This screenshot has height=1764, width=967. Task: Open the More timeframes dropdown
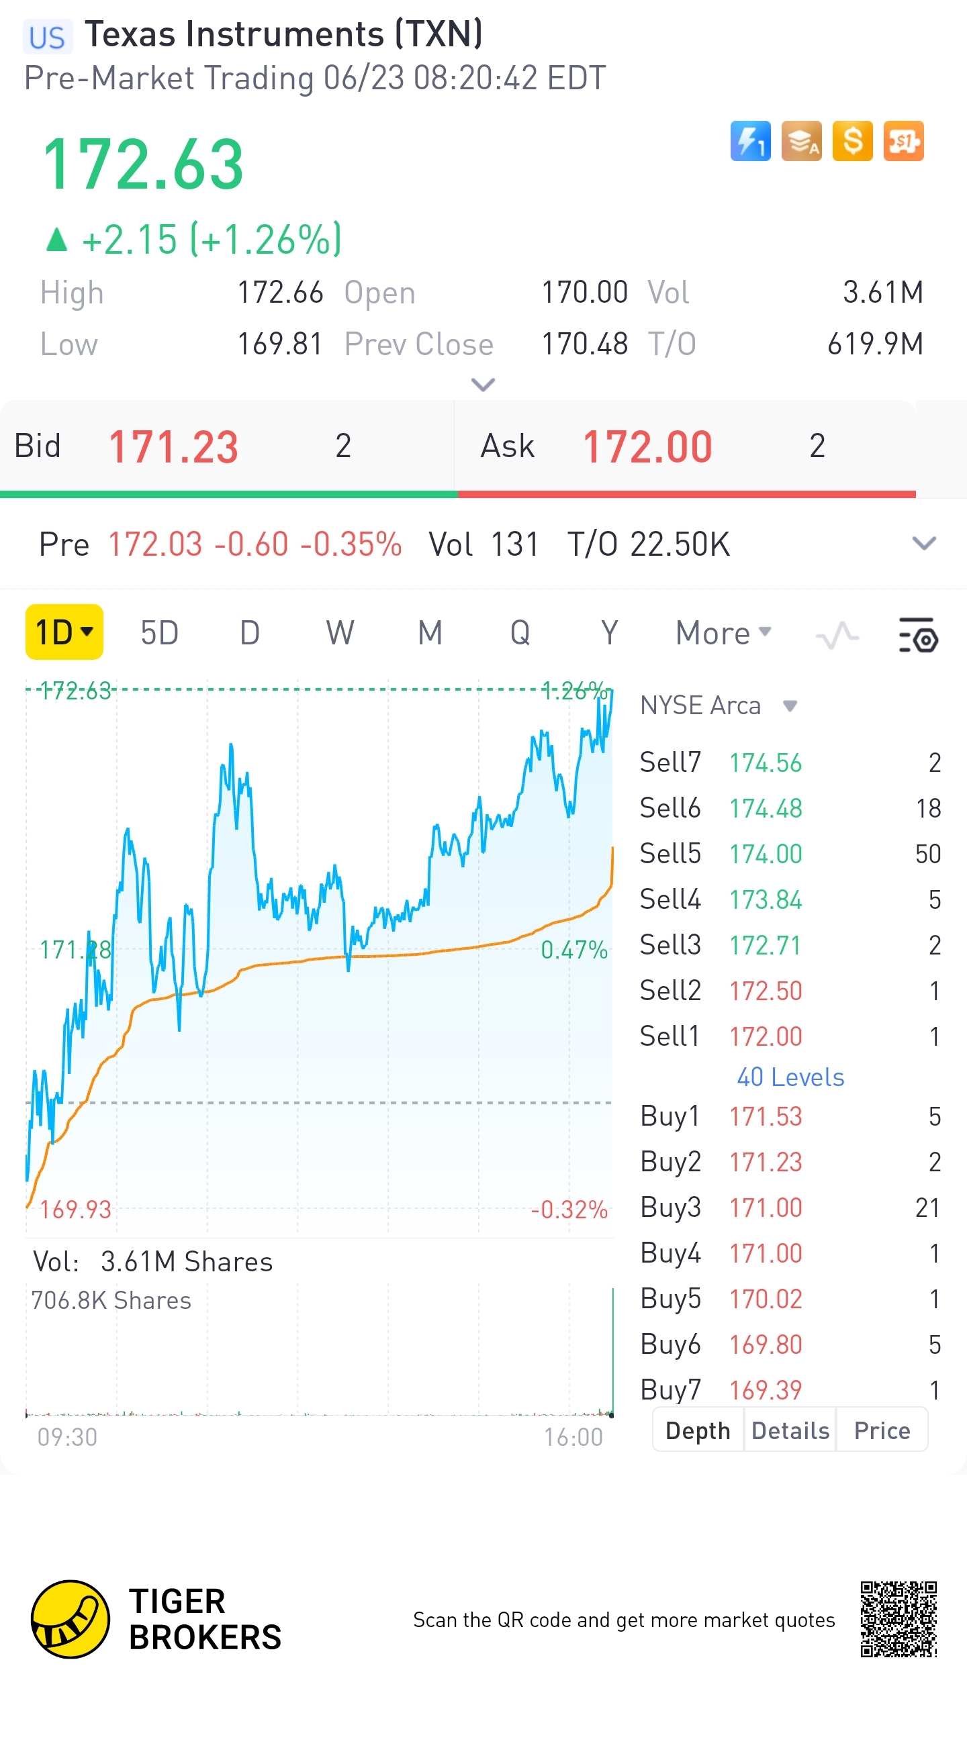tap(723, 633)
